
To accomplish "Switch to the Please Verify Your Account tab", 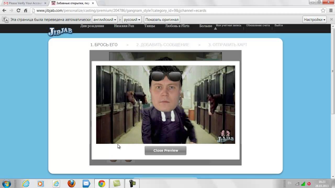I will 25,3.
